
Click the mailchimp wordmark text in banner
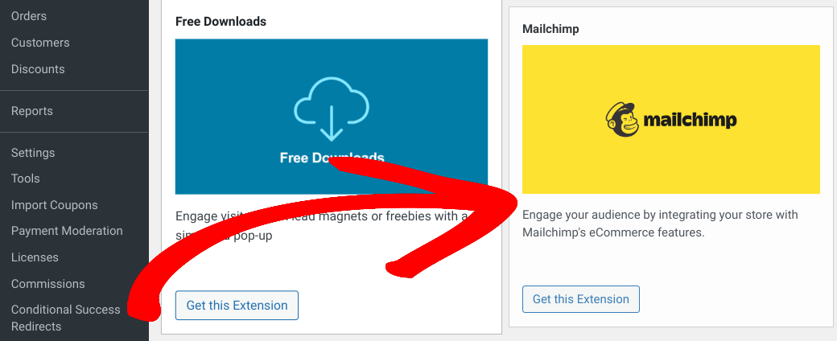coord(691,120)
